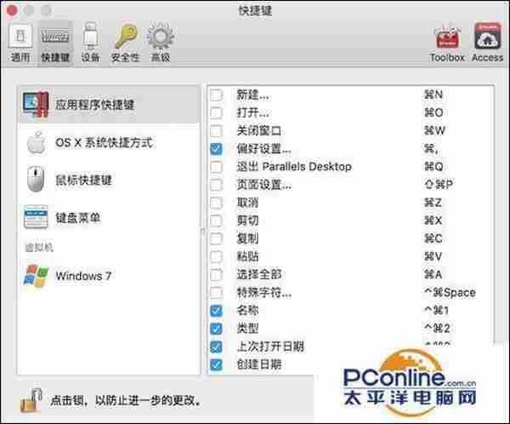The height and width of the screenshot is (424, 510).
Task: Disable the 名称 shortcut checkbox
Action: (216, 311)
